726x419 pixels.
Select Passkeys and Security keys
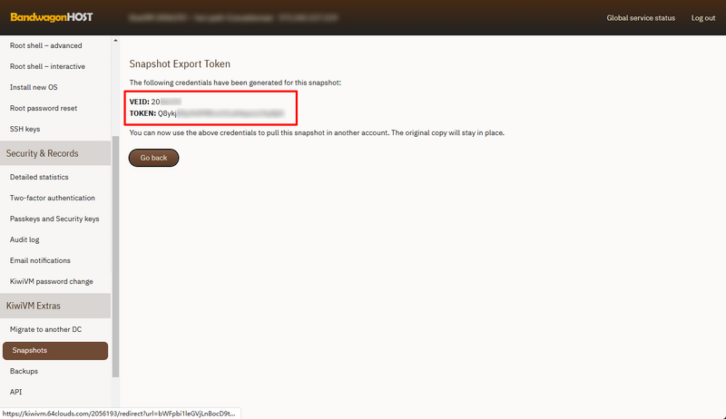[54, 219]
